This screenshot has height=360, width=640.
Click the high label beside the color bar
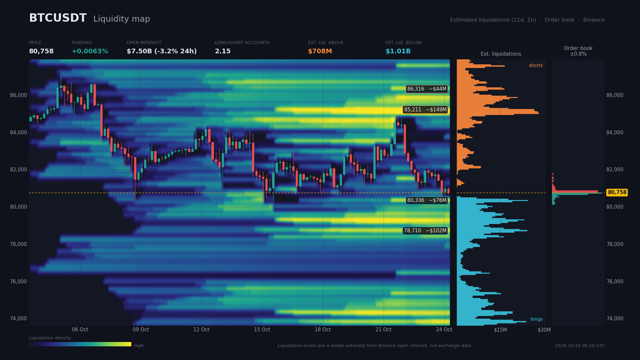click(139, 346)
